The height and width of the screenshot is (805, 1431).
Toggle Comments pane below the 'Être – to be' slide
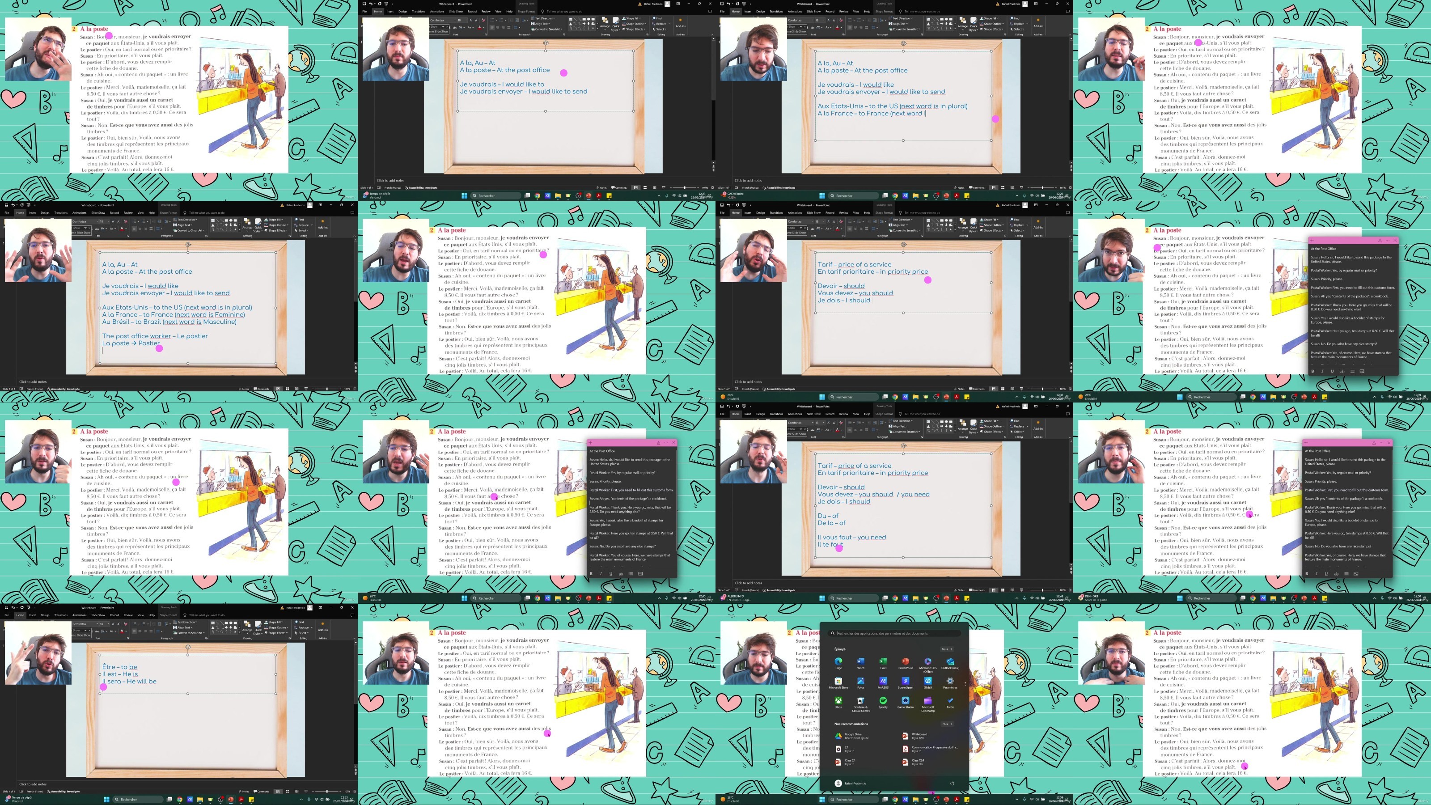tap(261, 791)
